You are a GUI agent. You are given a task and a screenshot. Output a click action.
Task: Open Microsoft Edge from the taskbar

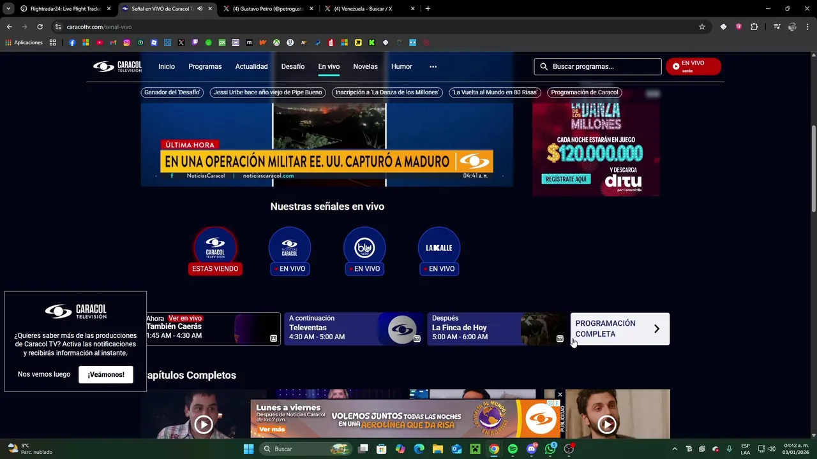(x=419, y=449)
